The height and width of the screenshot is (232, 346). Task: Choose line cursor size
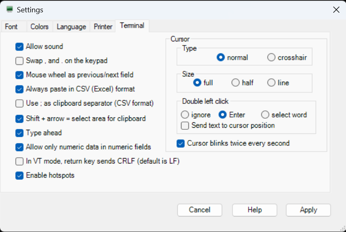[x=271, y=83]
